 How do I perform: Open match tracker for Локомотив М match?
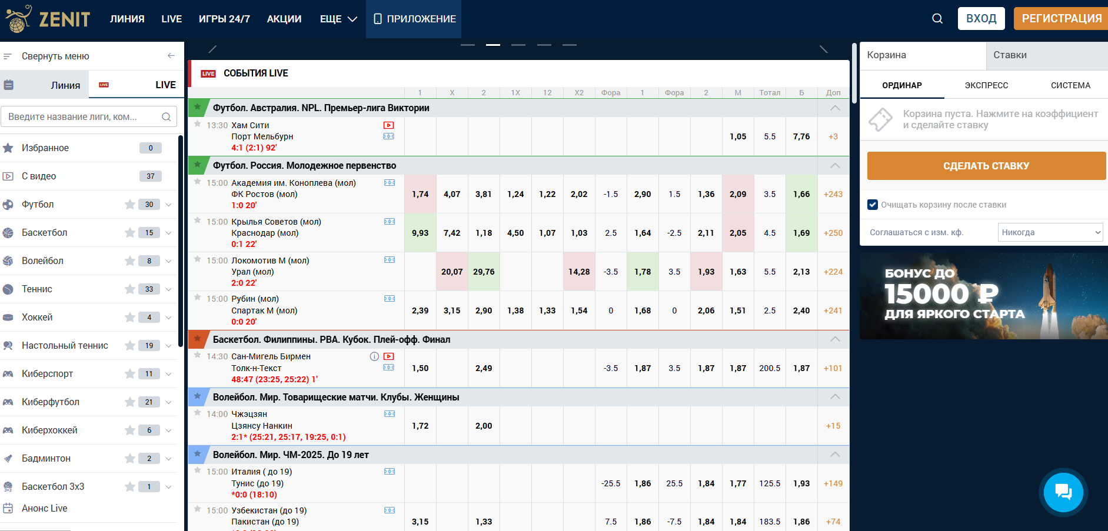pyautogui.click(x=390, y=260)
